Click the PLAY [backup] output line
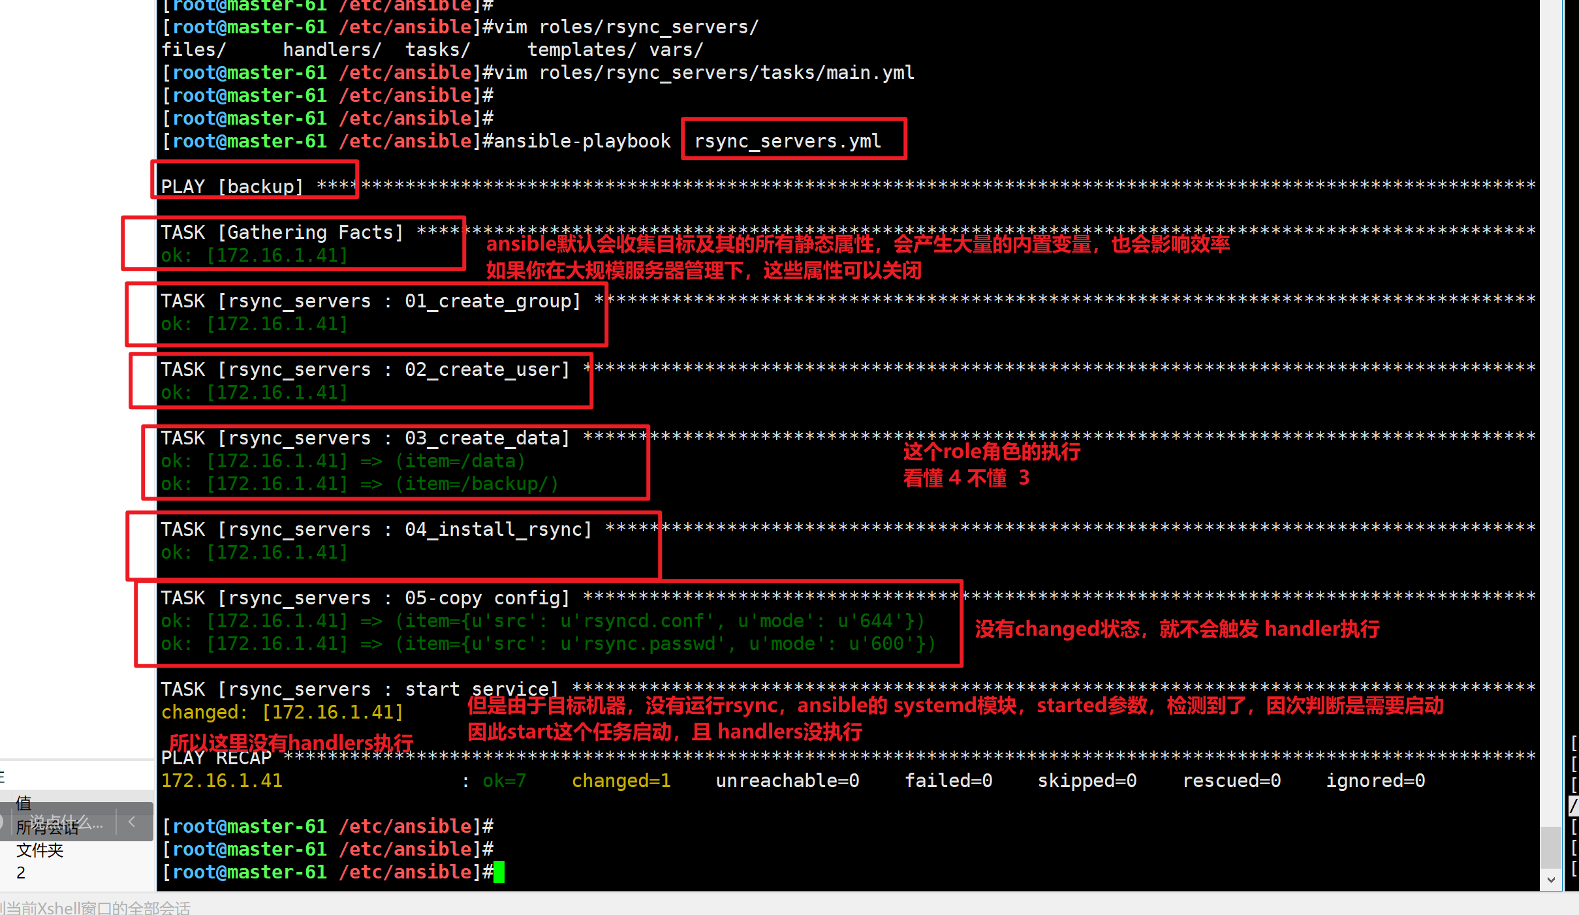Viewport: 1579px width, 915px height. [x=232, y=187]
